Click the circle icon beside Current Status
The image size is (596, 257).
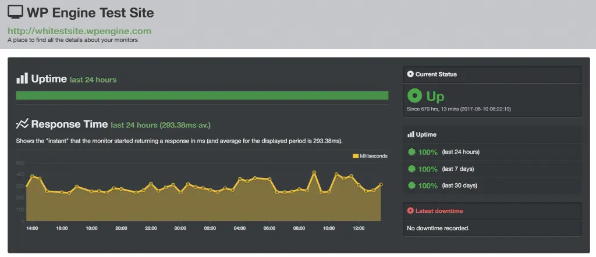click(410, 74)
